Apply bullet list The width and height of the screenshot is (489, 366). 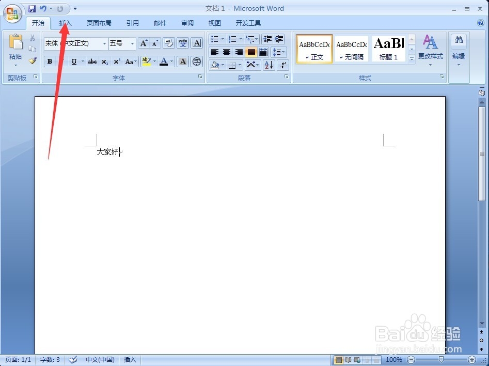point(215,39)
